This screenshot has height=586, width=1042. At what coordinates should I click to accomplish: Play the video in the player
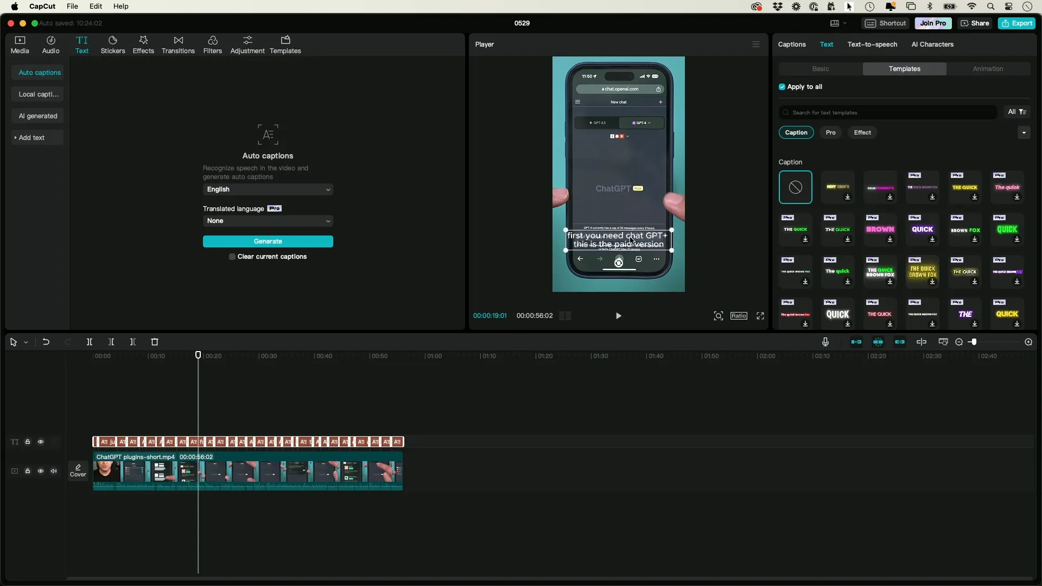click(618, 316)
